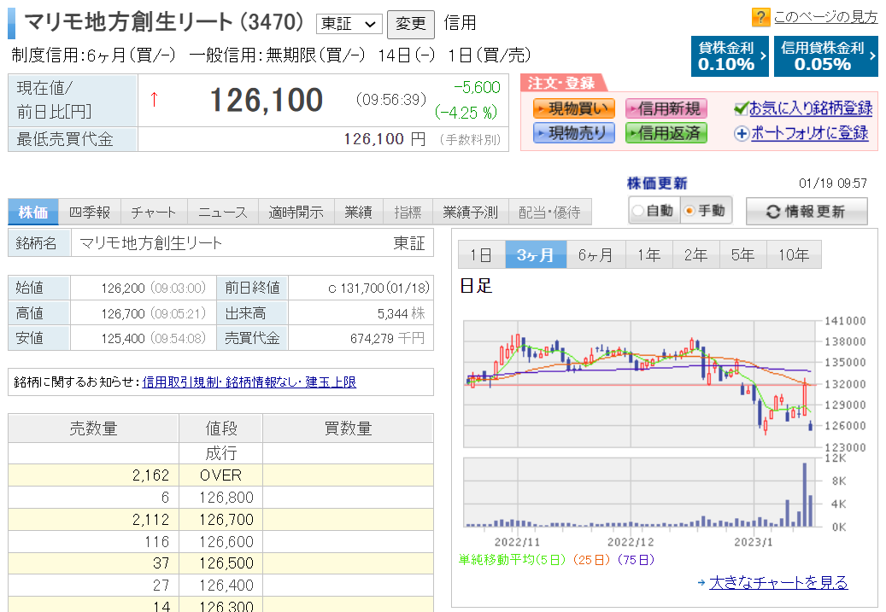Open the 信用取引規制・銘柄情報なし・建玉上限 link
Image resolution: width=886 pixels, height=612 pixels.
249,382
